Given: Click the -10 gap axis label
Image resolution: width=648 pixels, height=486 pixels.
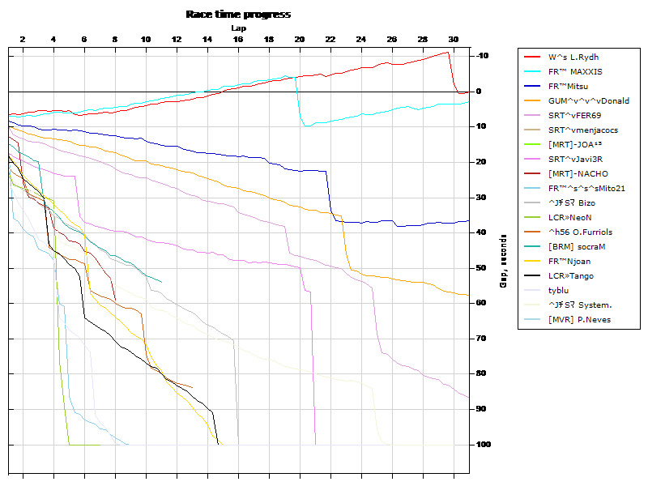Looking at the screenshot, I should (482, 55).
